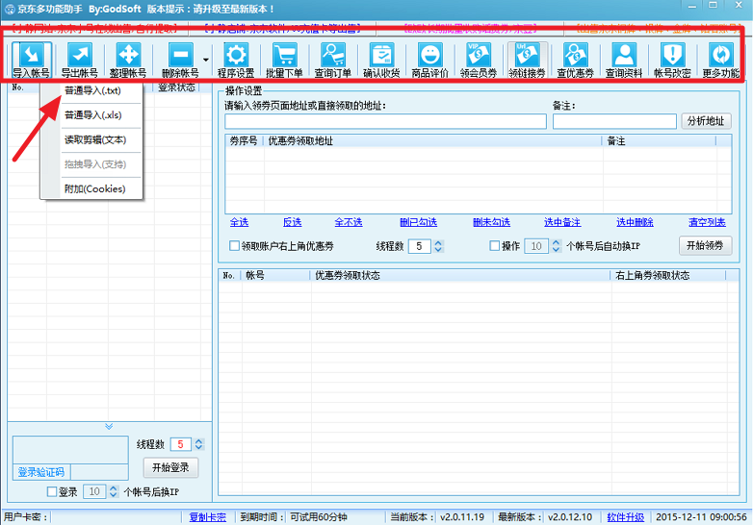Click the 登录状态 column header
Image resolution: width=753 pixels, height=525 pixels.
coord(177,87)
